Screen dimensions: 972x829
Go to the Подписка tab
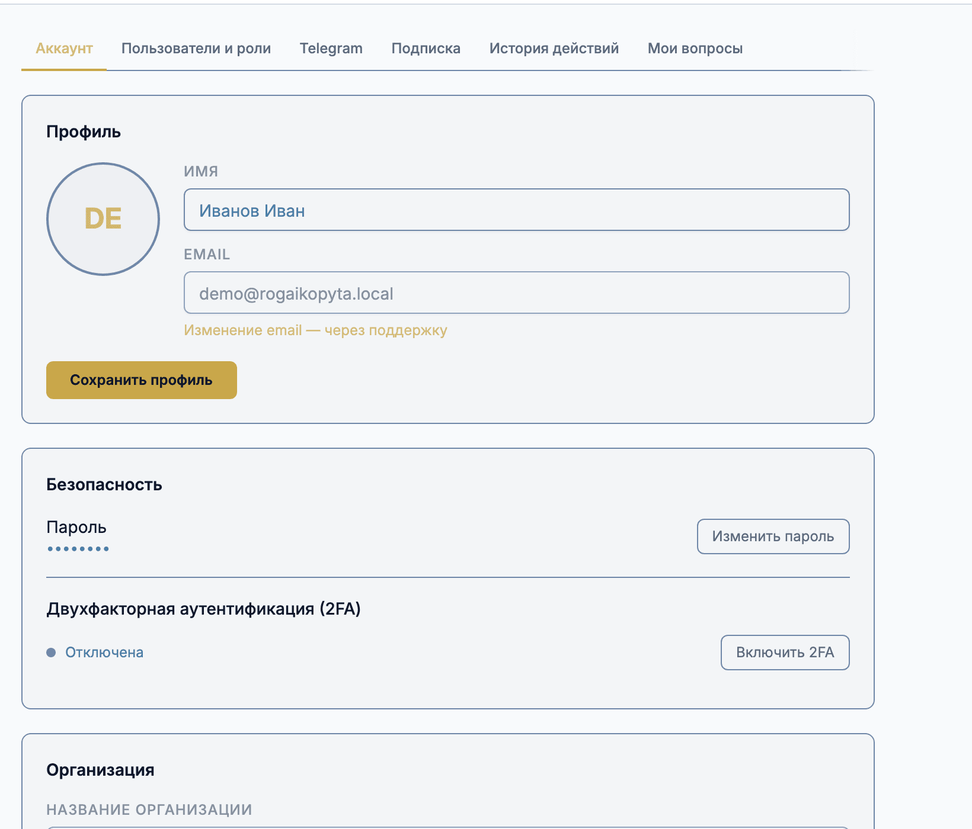tap(426, 49)
